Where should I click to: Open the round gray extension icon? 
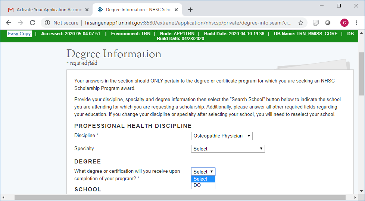(x=328, y=23)
